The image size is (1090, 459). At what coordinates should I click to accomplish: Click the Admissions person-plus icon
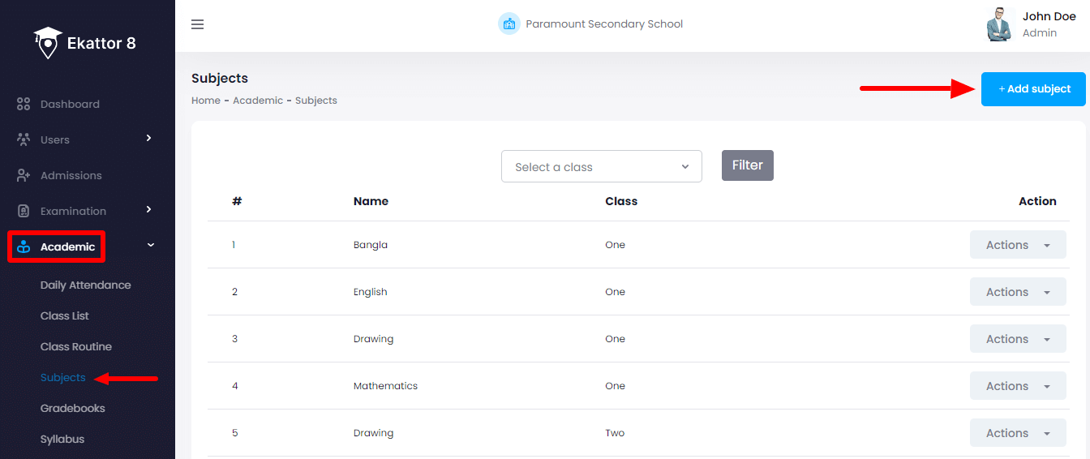click(x=24, y=175)
